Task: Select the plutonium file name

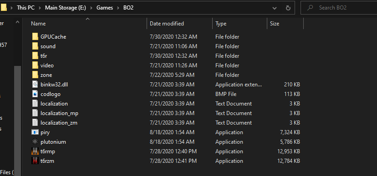Action: click(53, 142)
